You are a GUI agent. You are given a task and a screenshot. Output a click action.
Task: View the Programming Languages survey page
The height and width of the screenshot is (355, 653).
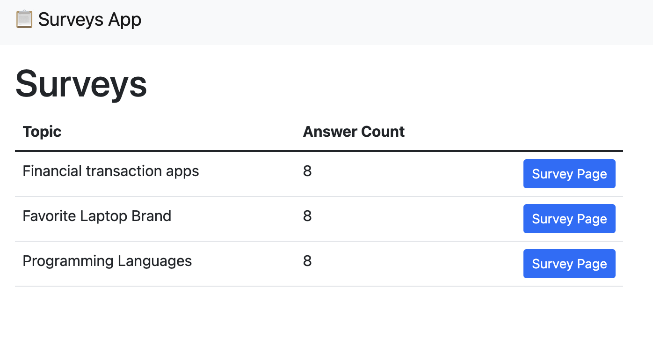point(569,264)
